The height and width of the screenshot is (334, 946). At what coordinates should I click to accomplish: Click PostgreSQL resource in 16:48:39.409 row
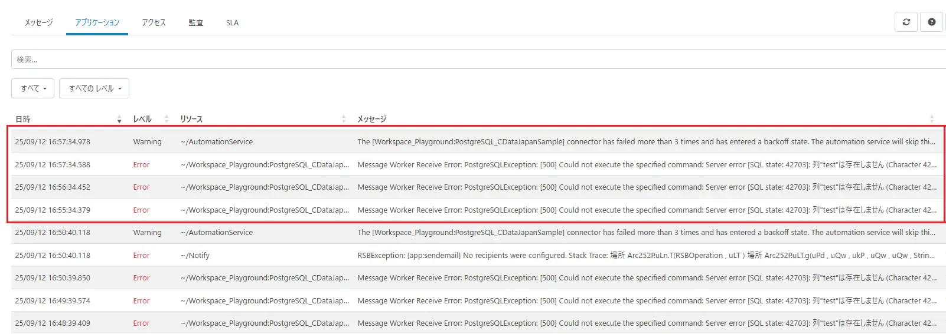tap(265, 323)
